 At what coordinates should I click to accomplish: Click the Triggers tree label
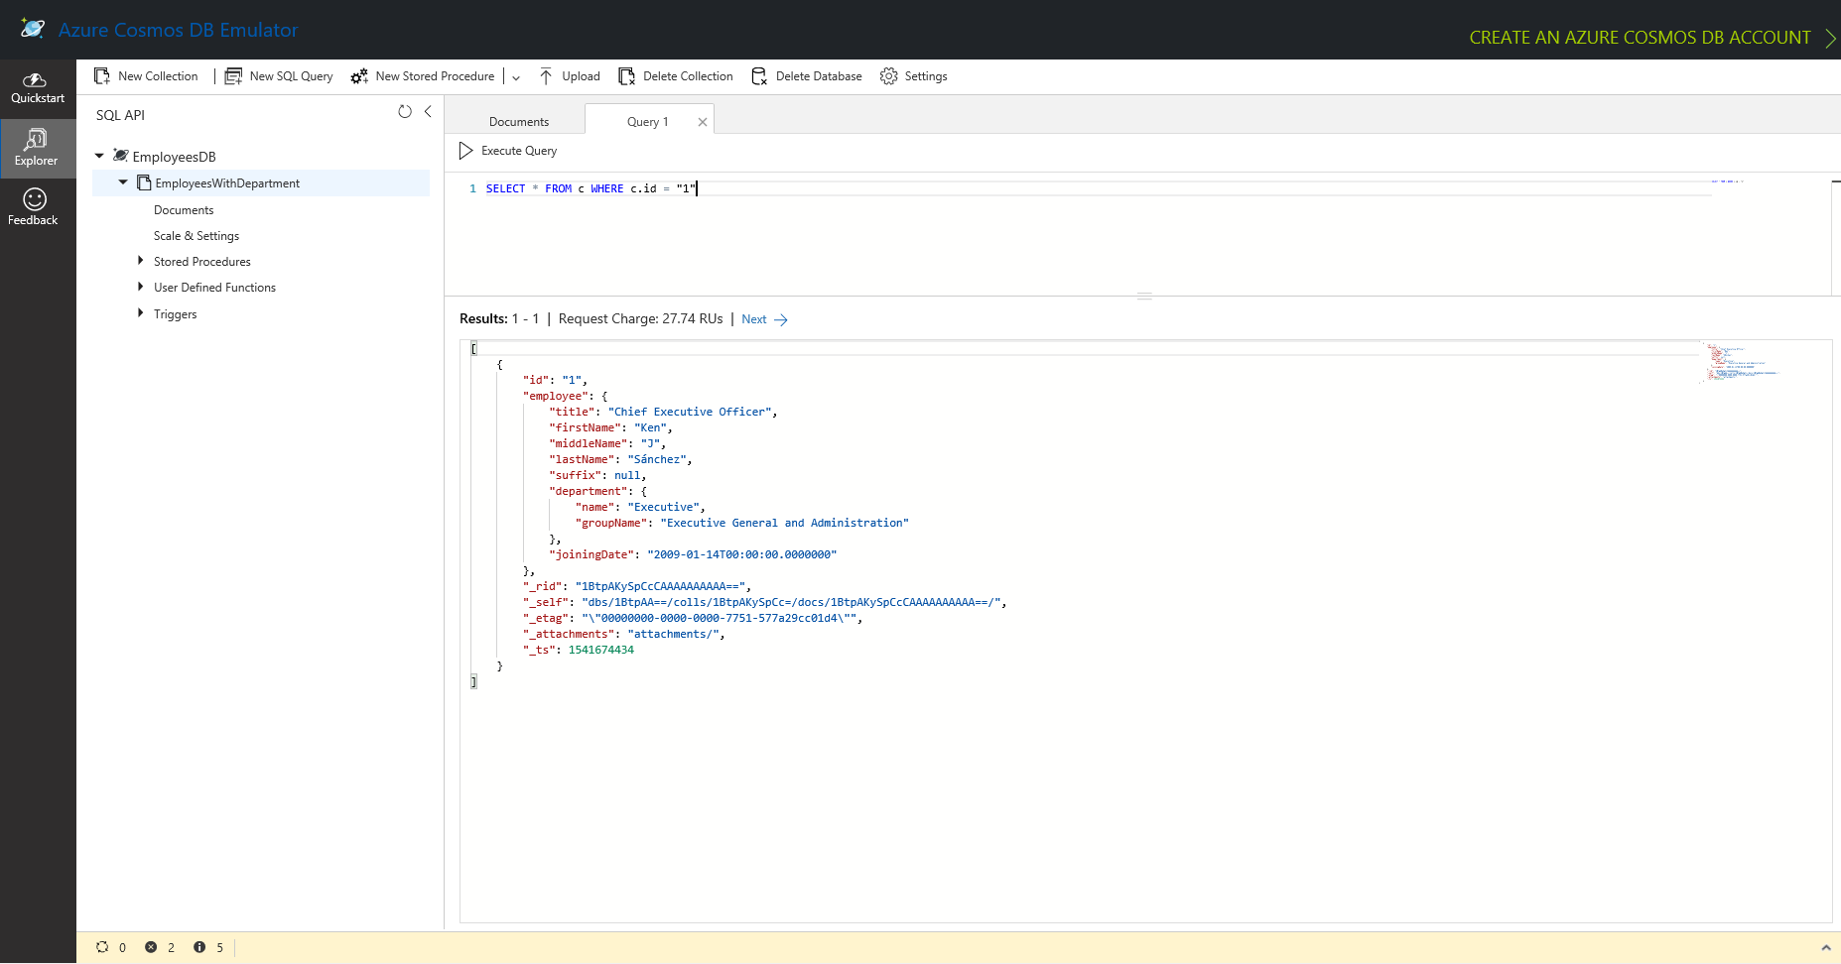(175, 314)
